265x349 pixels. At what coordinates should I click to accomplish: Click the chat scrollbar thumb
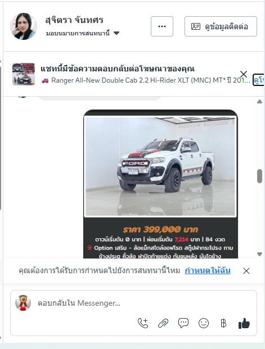(x=259, y=176)
